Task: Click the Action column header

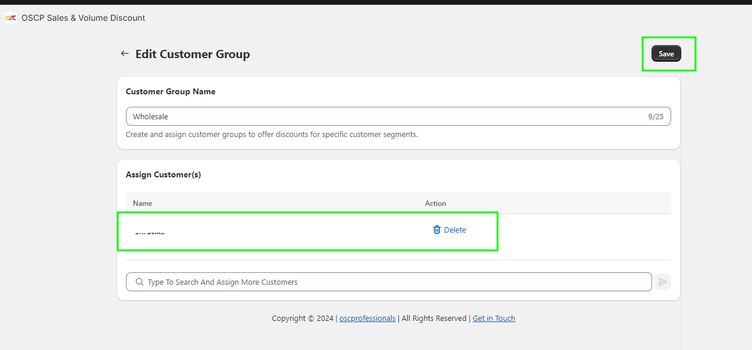Action: [435, 203]
